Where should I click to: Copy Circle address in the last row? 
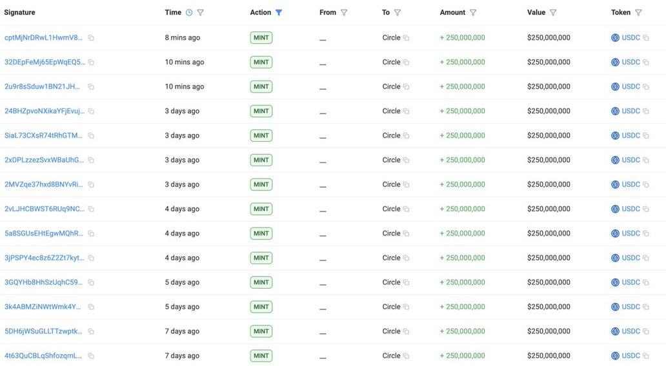(406, 356)
